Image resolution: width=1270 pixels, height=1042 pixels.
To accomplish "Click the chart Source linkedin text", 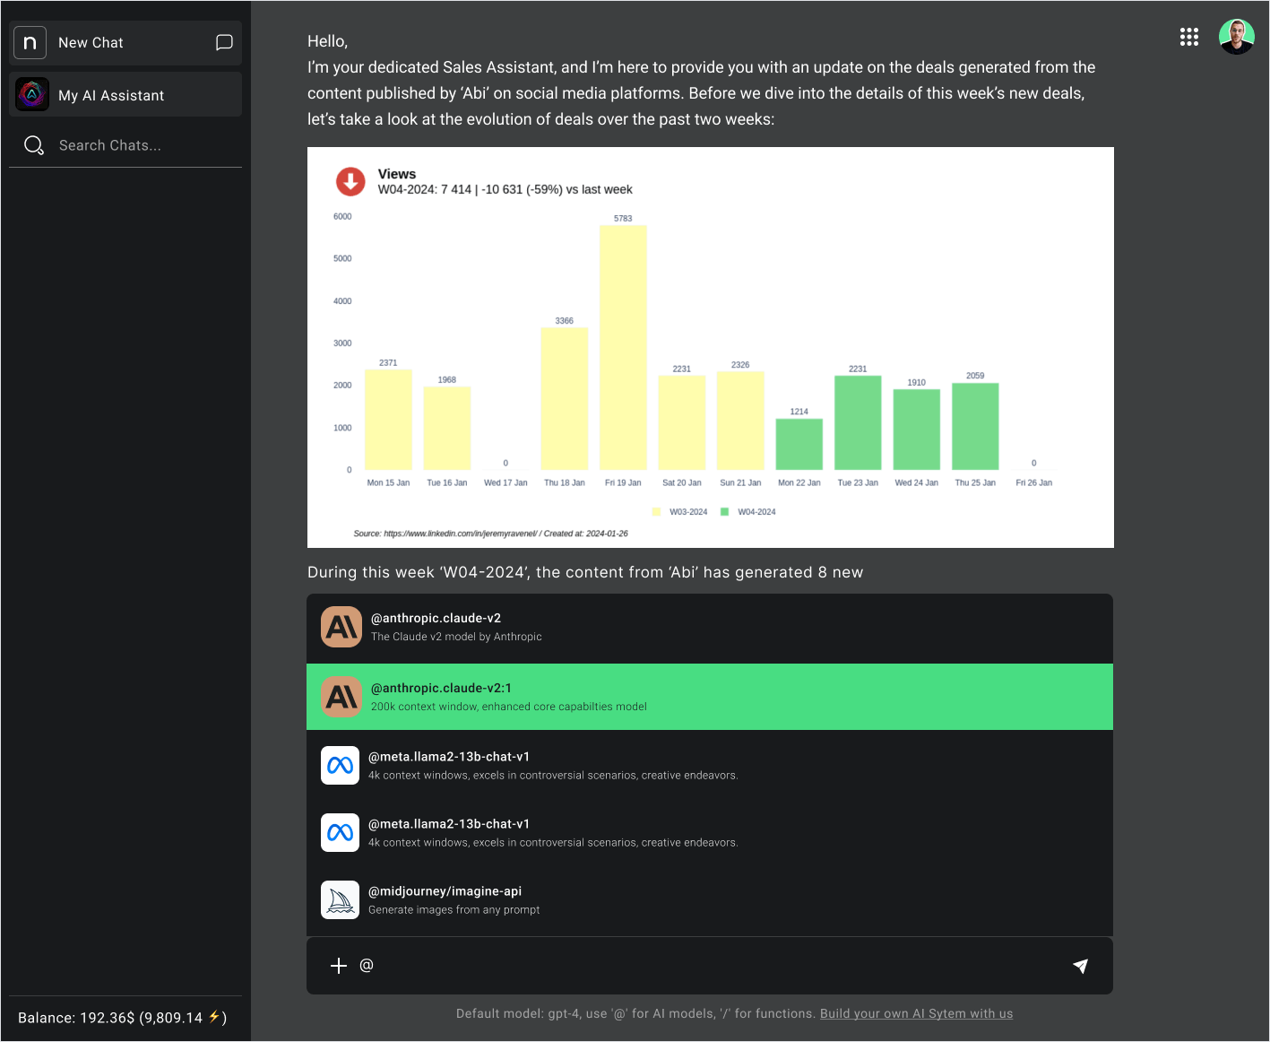I will tap(490, 534).
